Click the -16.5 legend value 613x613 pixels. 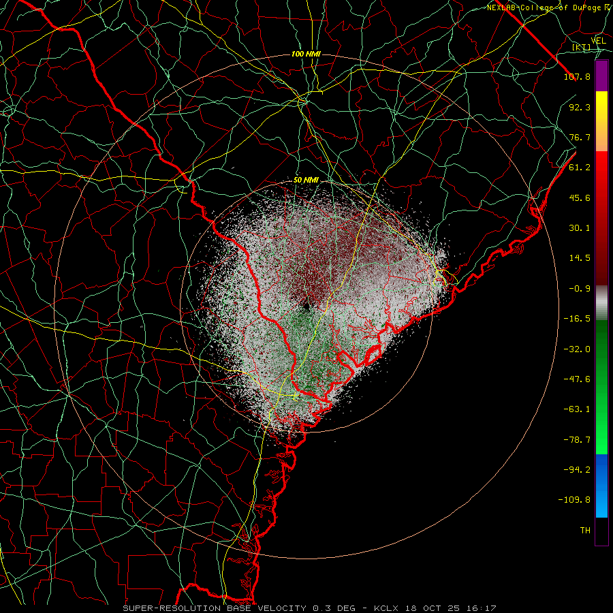tap(577, 319)
